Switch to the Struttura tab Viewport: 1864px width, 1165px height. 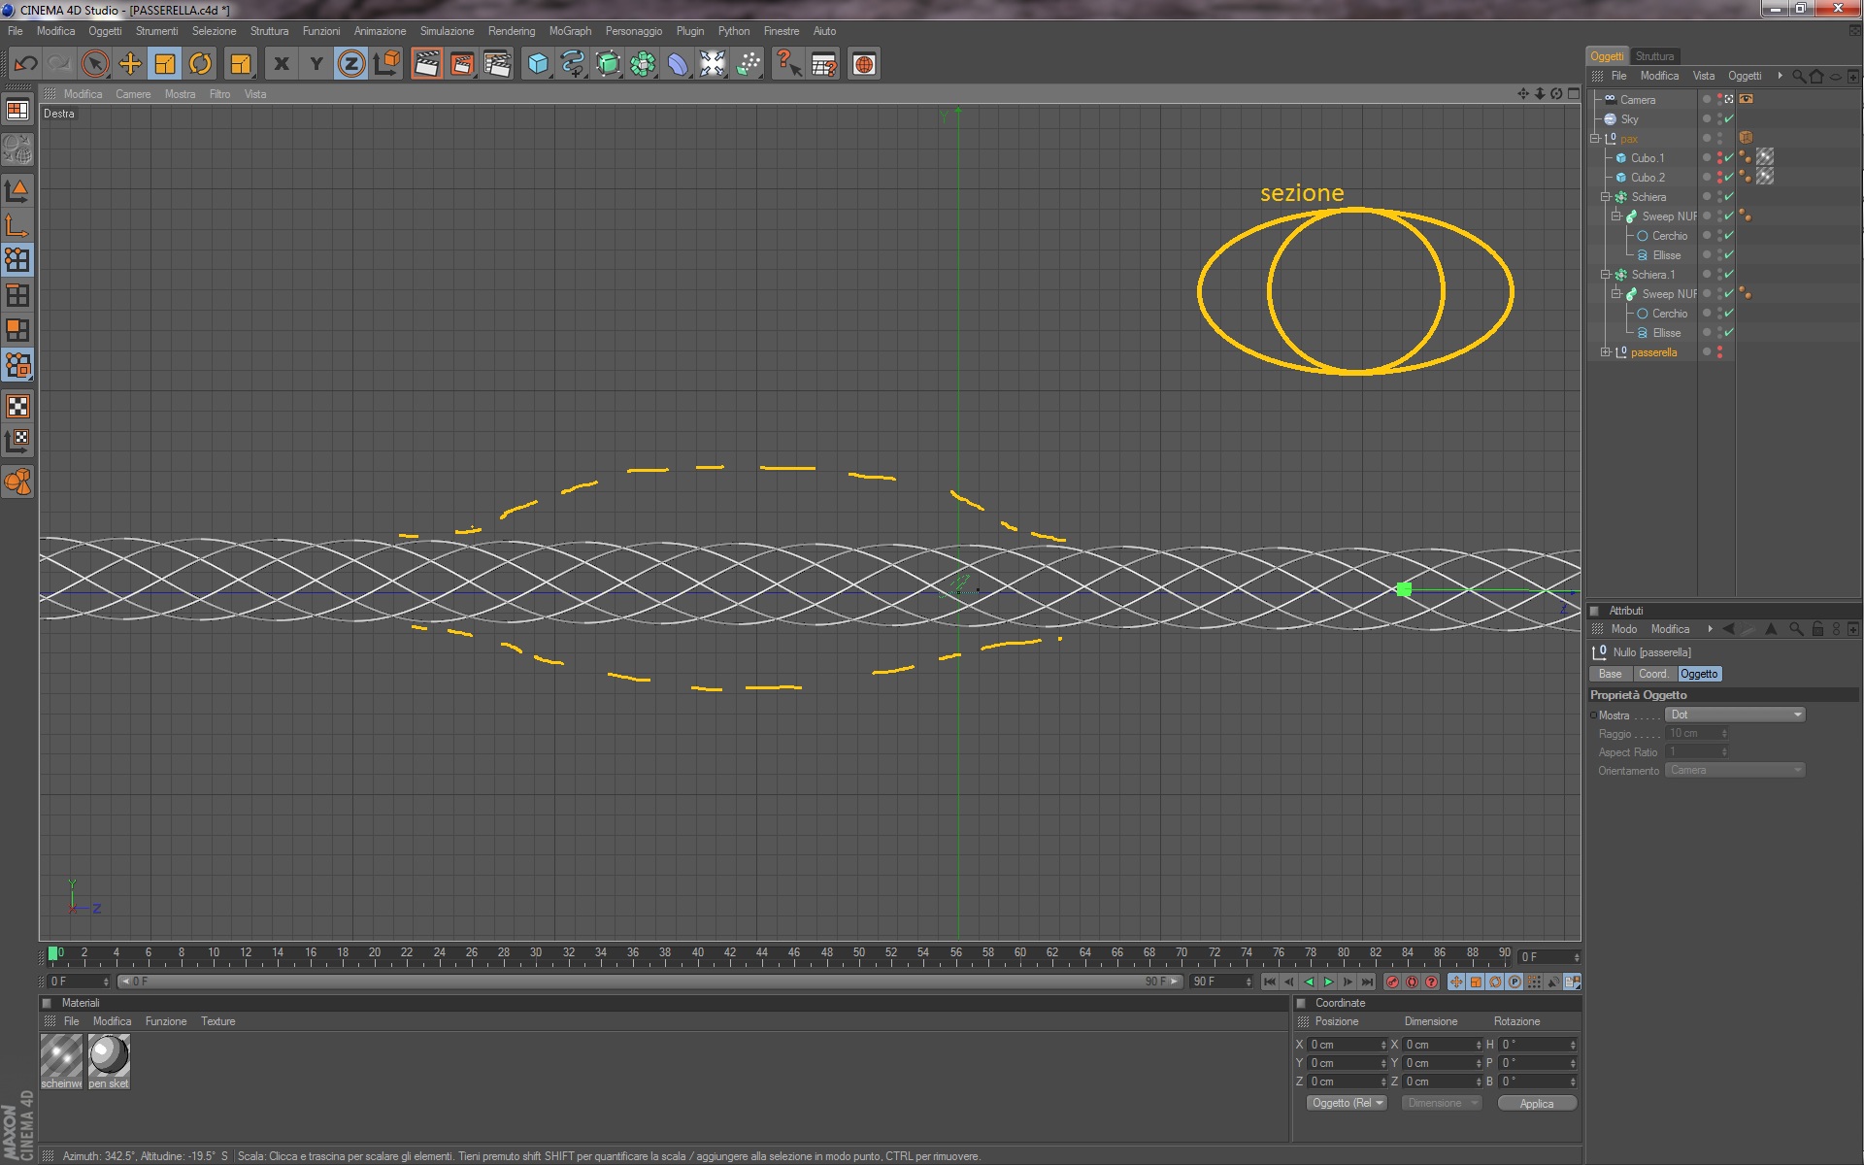click(x=1654, y=56)
